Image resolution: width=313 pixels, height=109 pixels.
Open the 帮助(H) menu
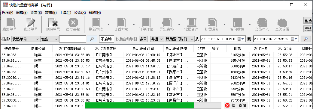(95, 13)
